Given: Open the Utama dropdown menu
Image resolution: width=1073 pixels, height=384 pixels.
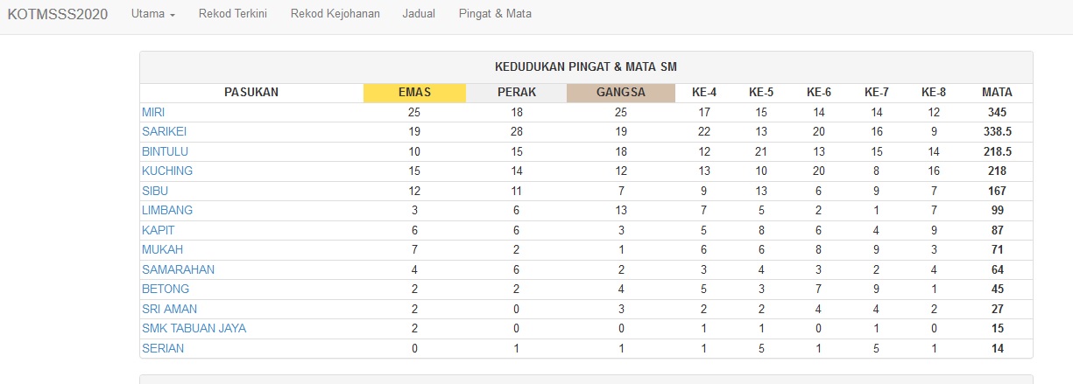Looking at the screenshot, I should (x=153, y=14).
